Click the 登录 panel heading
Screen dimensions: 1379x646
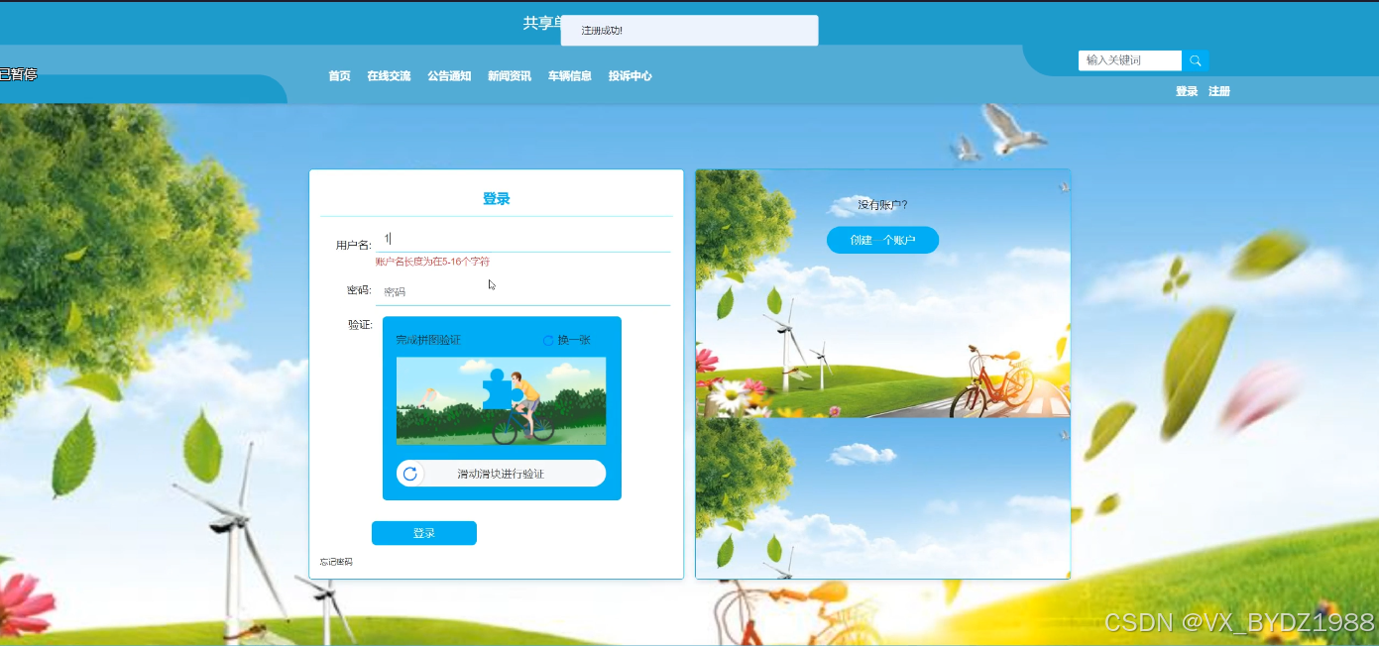click(497, 198)
